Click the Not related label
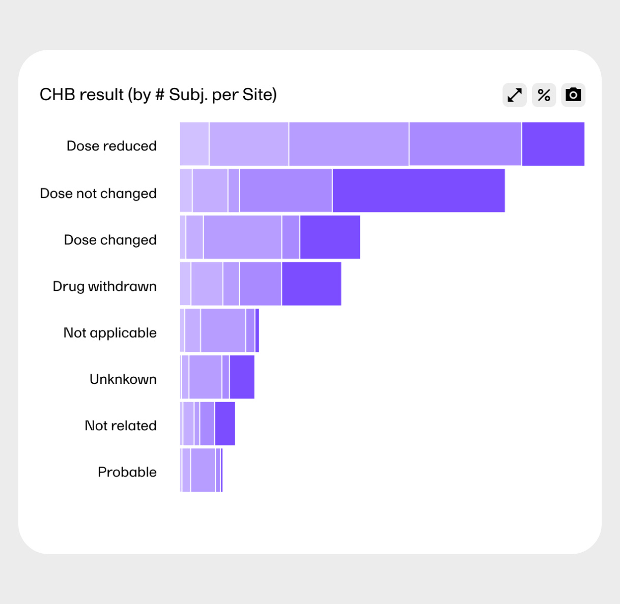This screenshot has width=620, height=604. point(120,426)
